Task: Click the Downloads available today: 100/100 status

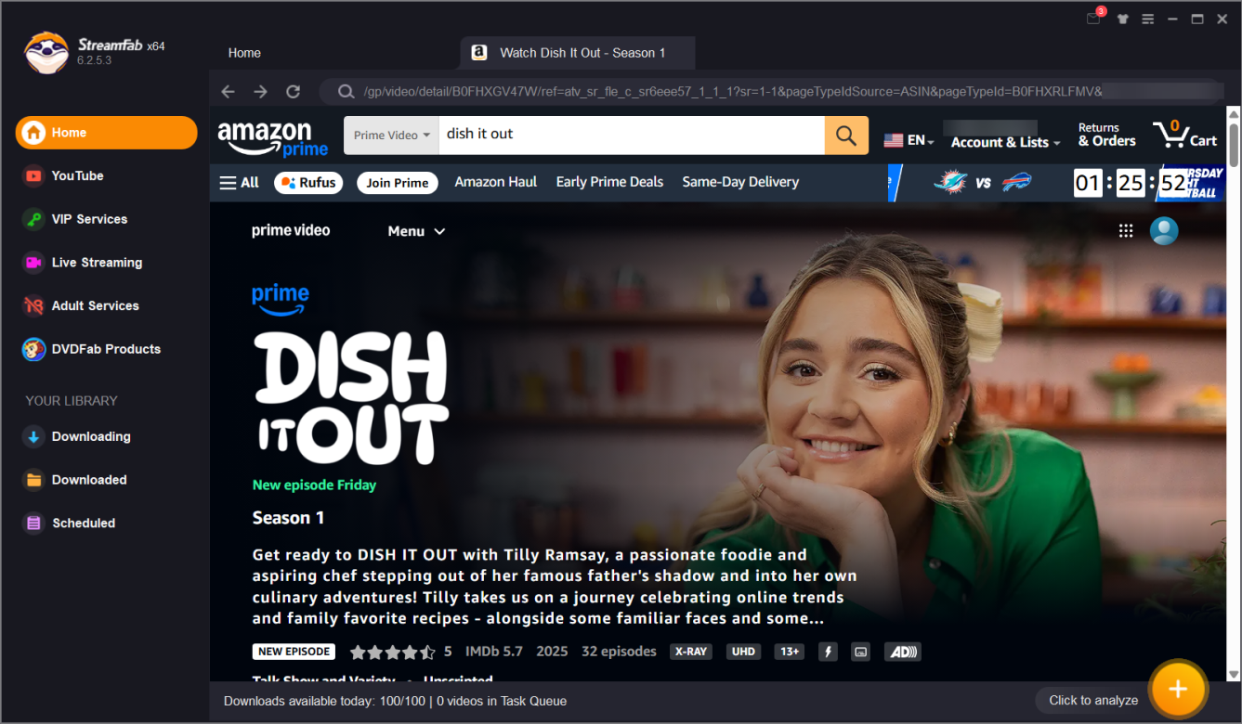Action: pos(324,701)
